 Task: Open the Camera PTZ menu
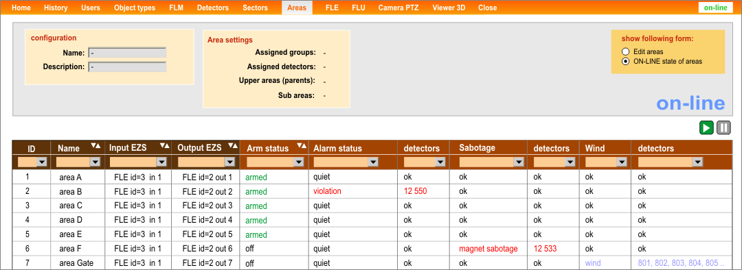(398, 8)
